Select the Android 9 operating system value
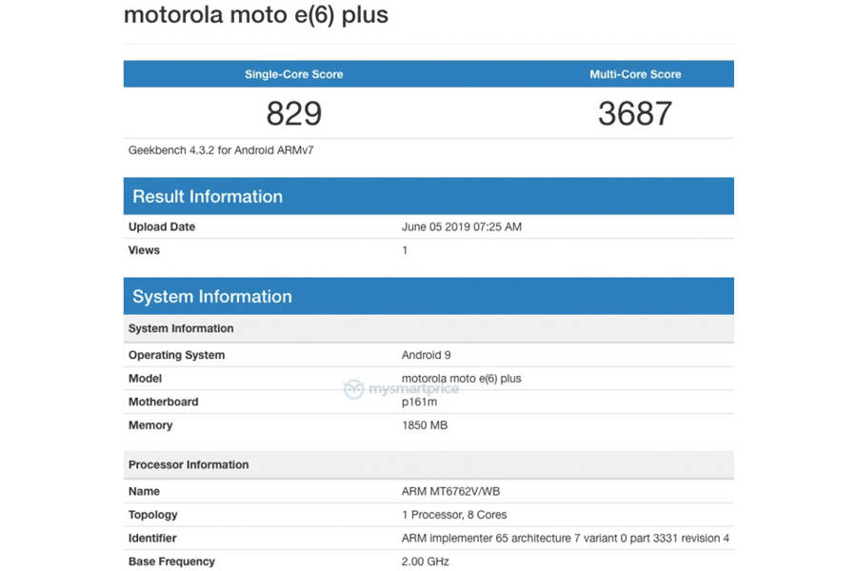This screenshot has width=857, height=571. pos(425,355)
